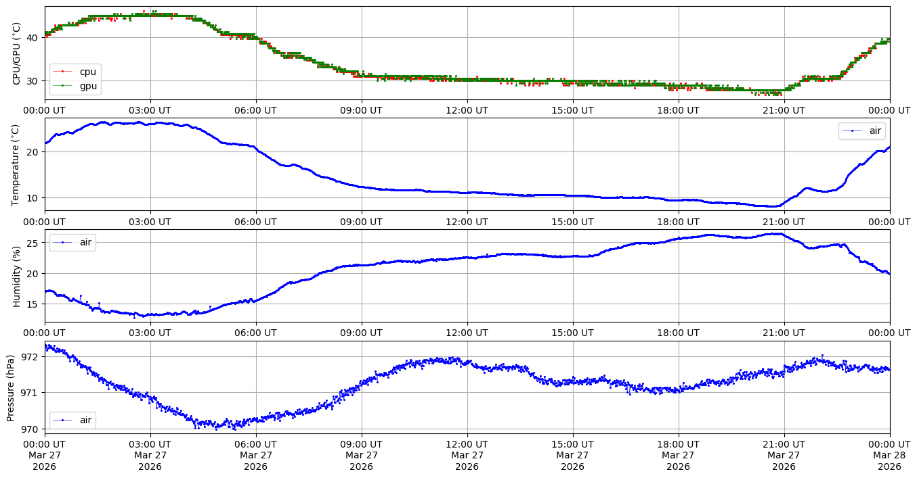Screen dimensions: 917x478
Task: Click the Humidity (%) y-axis label
Action: [x=17, y=276]
